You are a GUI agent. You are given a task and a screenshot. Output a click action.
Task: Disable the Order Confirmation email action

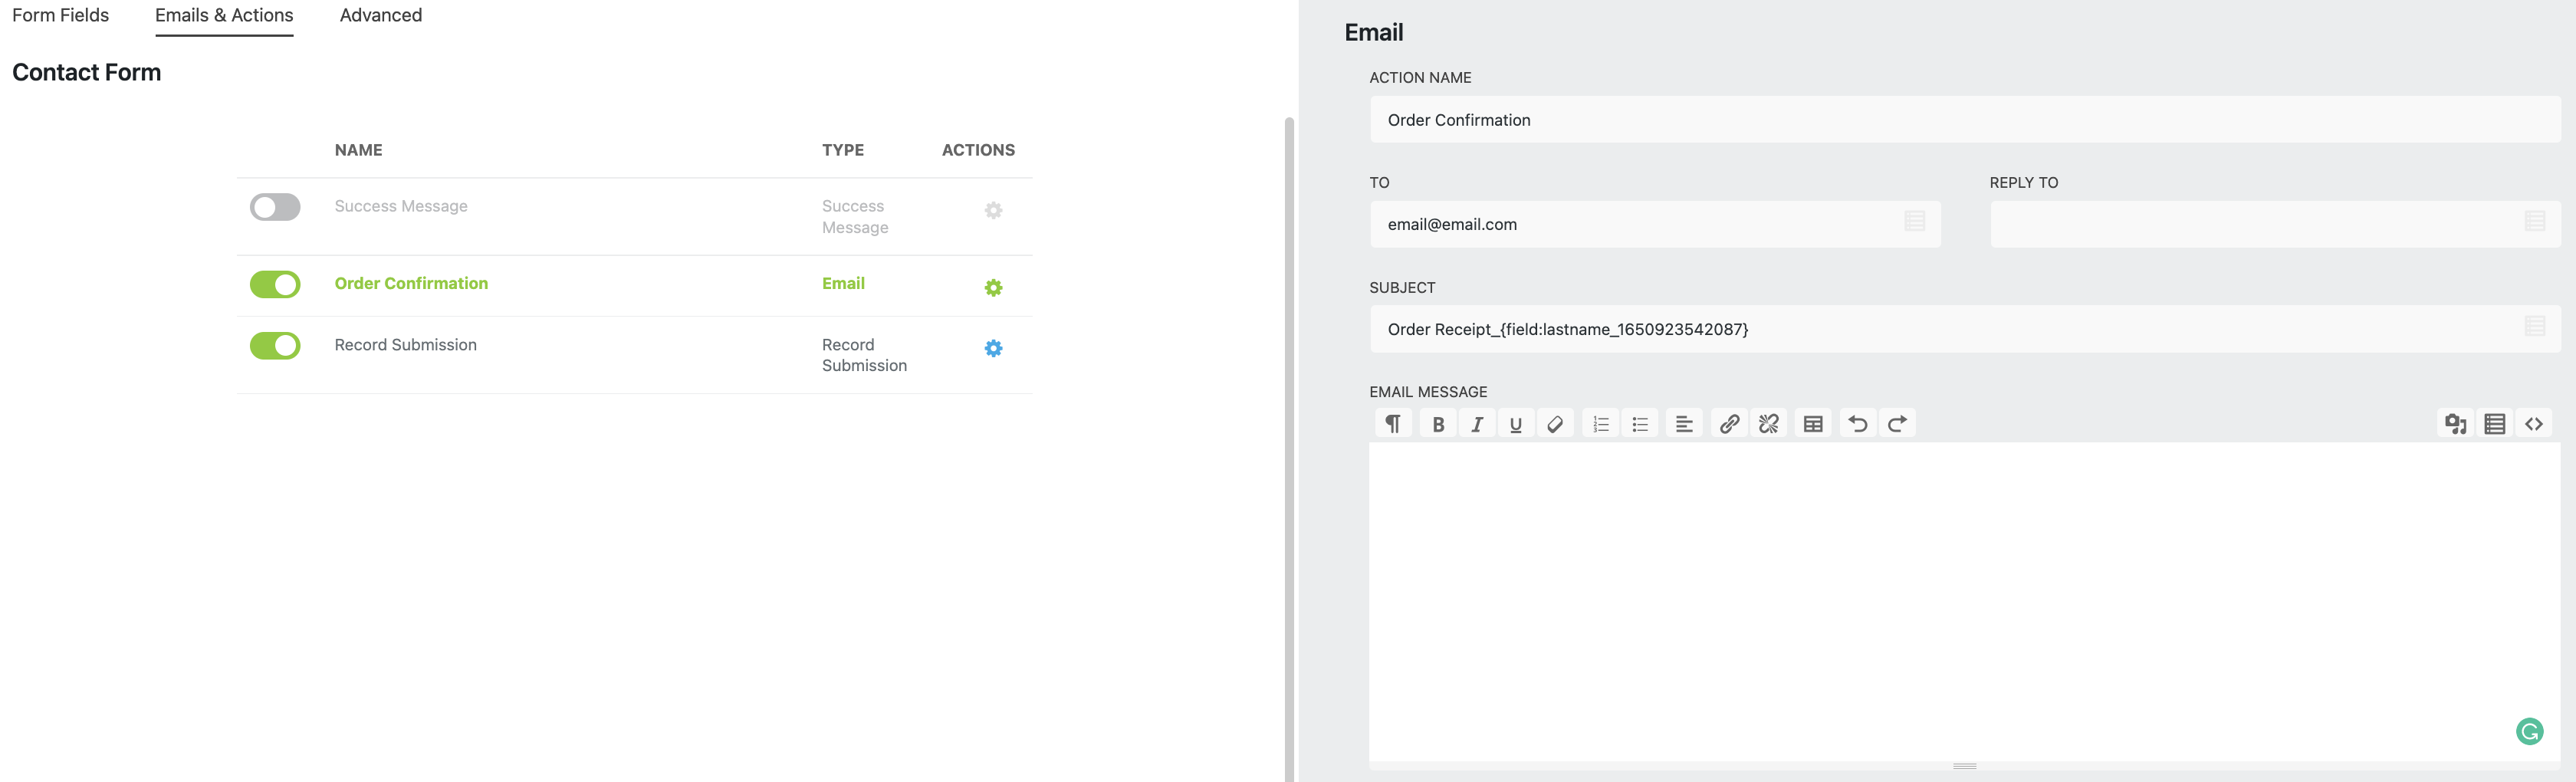(x=274, y=284)
